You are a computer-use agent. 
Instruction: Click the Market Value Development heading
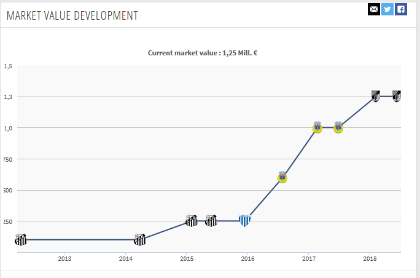[x=72, y=15]
